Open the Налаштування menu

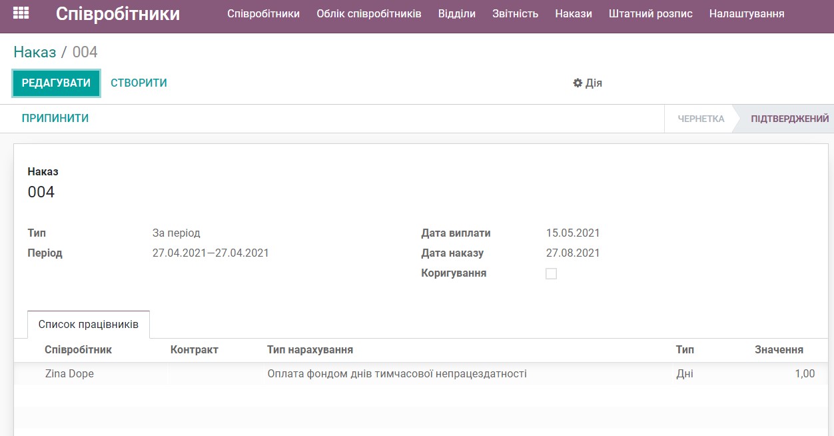click(747, 13)
